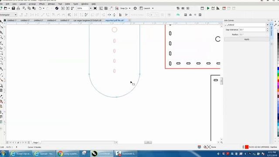Click the Fill bucket icon in status bar
279x157 pixels.
pos(205,147)
